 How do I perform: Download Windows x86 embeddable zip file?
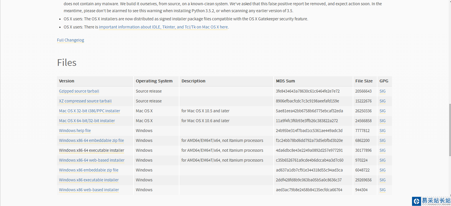(x=89, y=170)
